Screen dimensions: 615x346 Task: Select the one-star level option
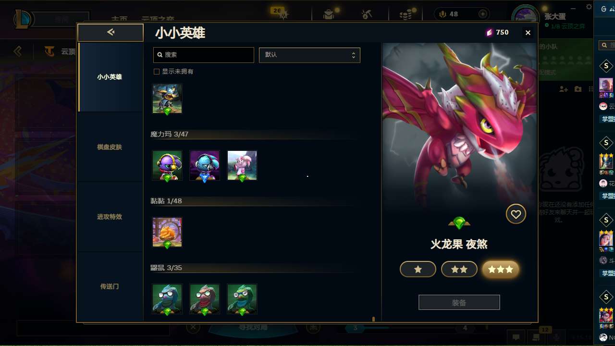pyautogui.click(x=418, y=270)
